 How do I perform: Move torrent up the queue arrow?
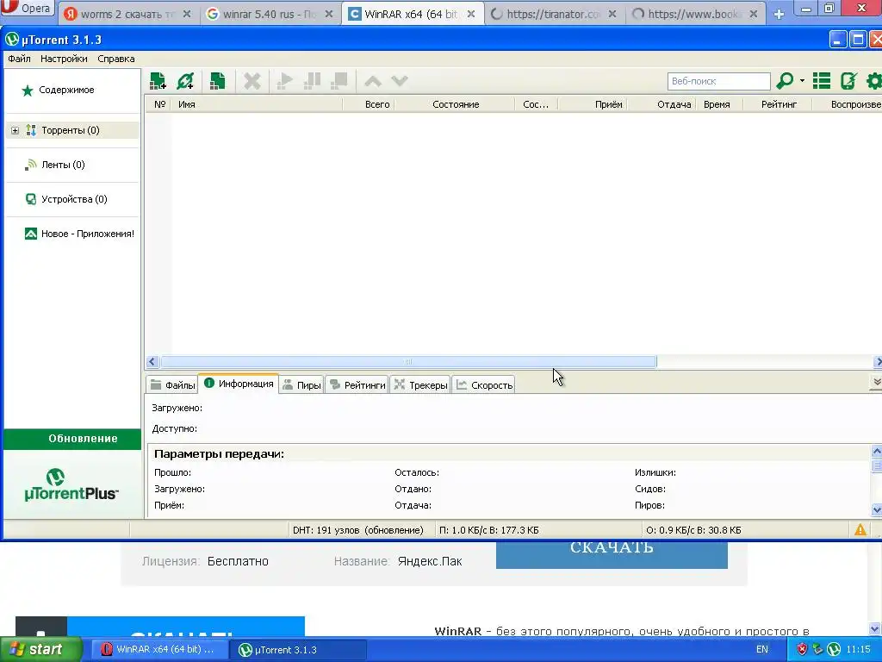click(373, 81)
